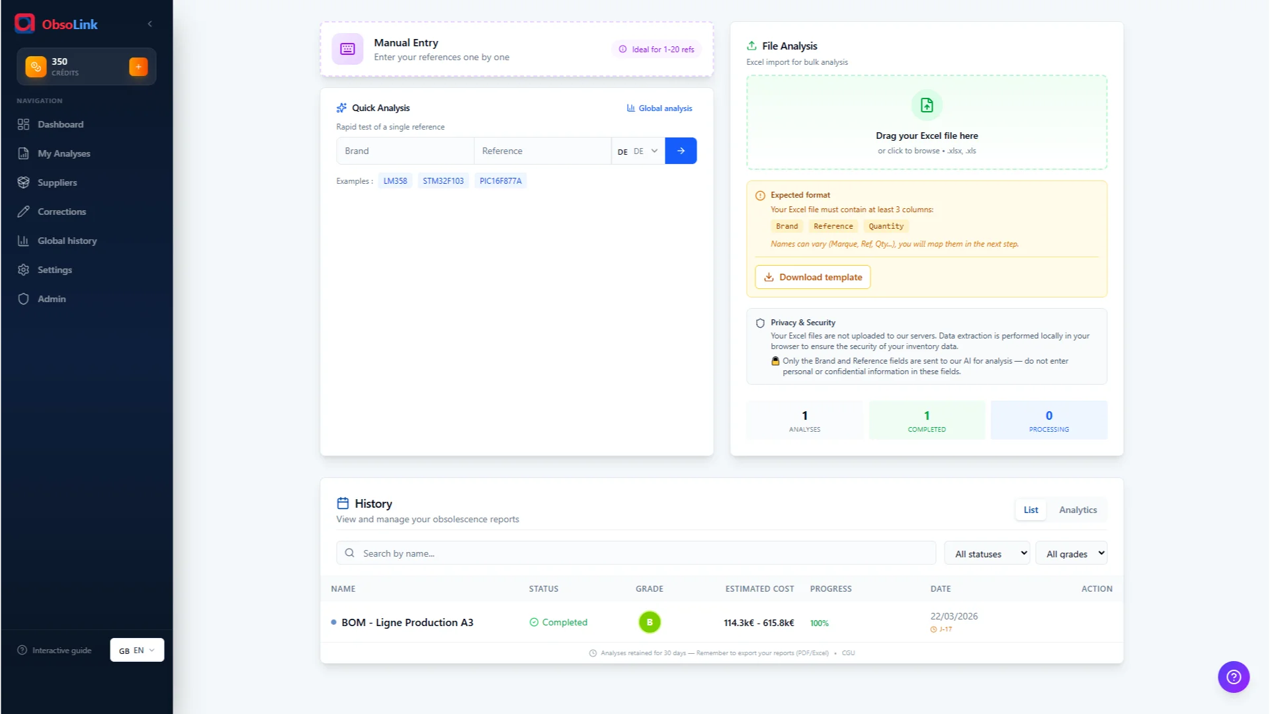Go to Suppliers section

[87, 182]
